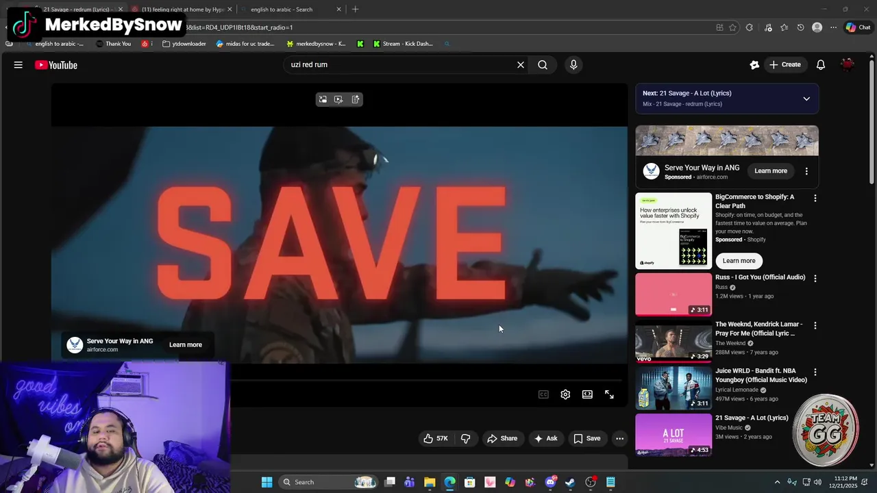Open options for The Weeknd Pray For Me video

[x=815, y=325]
